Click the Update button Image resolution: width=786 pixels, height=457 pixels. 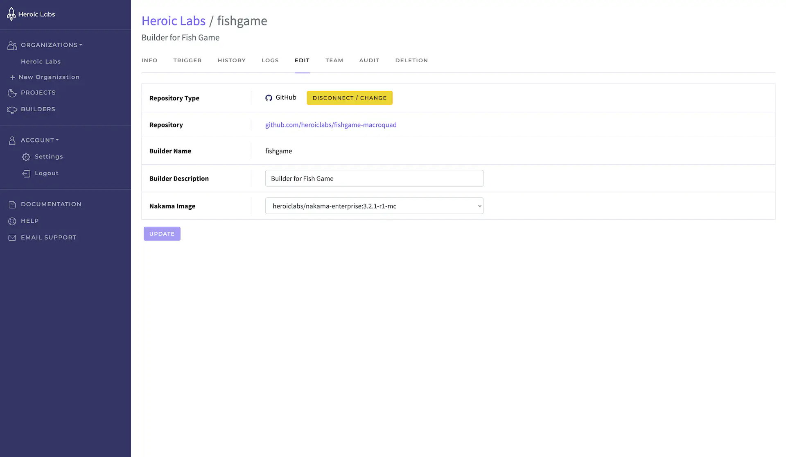point(162,234)
